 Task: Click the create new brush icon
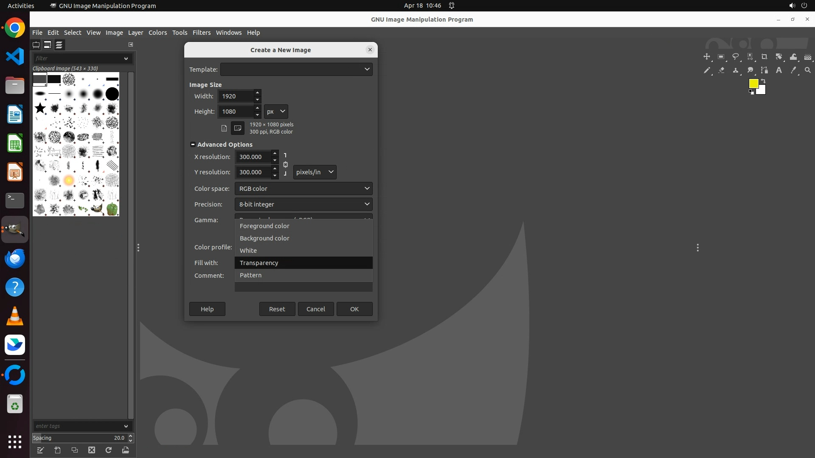(x=58, y=450)
